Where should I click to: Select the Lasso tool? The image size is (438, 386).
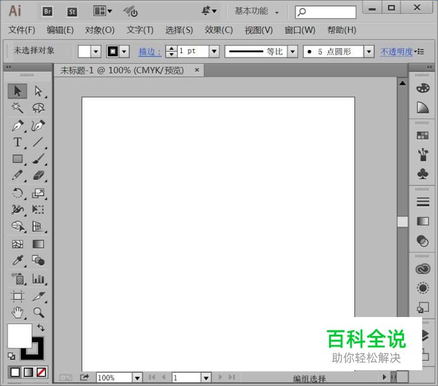[x=38, y=108]
